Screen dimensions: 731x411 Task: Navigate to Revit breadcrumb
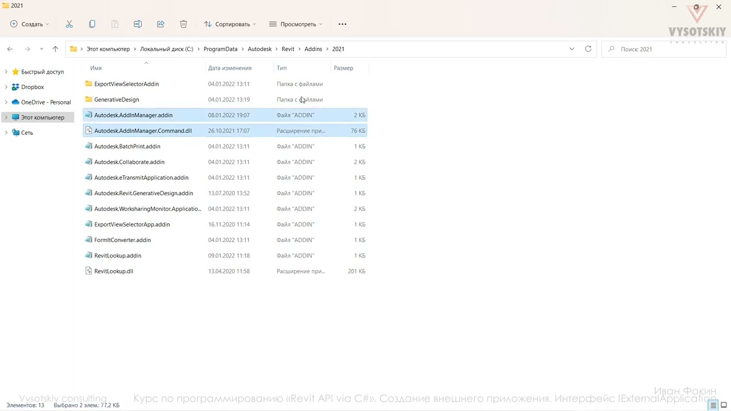click(288, 49)
